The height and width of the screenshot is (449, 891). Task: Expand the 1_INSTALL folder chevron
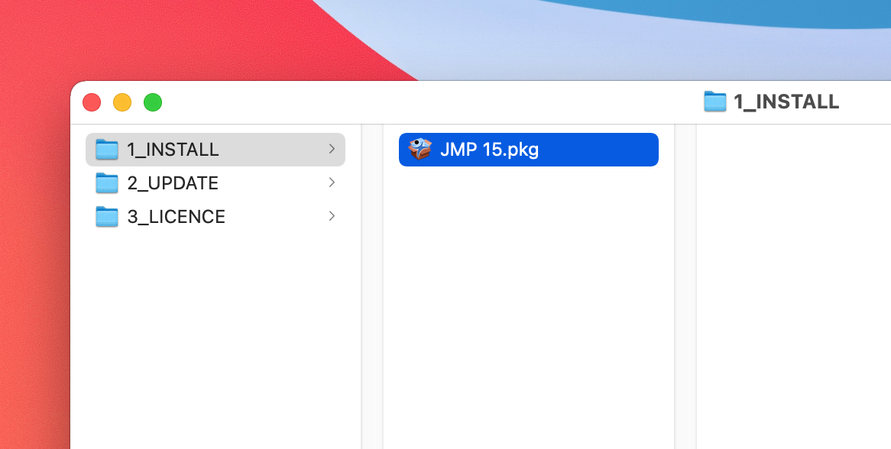[x=332, y=149]
